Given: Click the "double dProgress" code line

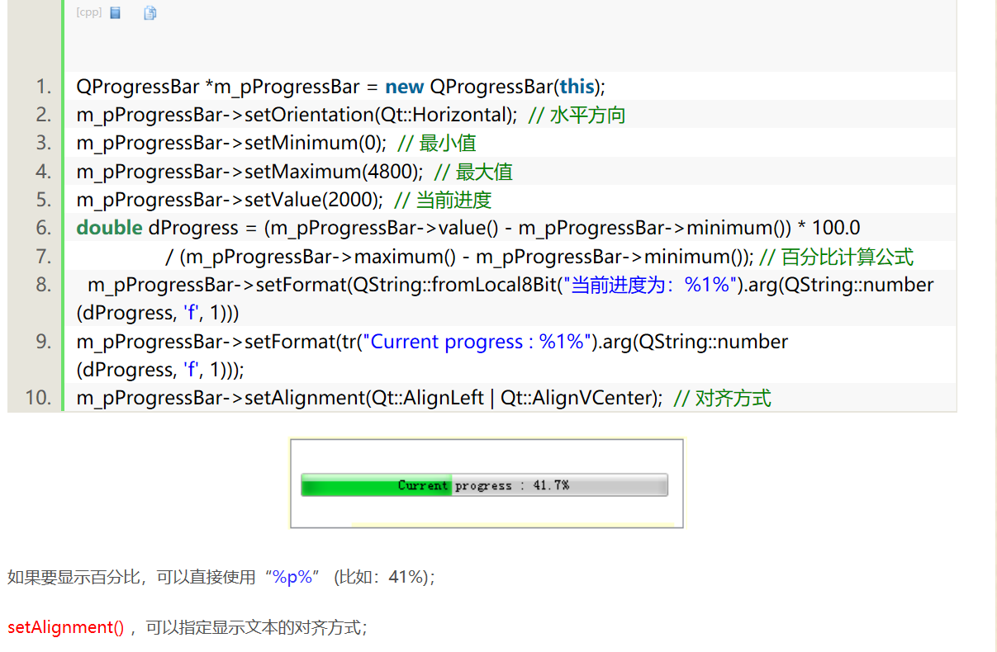Looking at the screenshot, I should coord(468,228).
